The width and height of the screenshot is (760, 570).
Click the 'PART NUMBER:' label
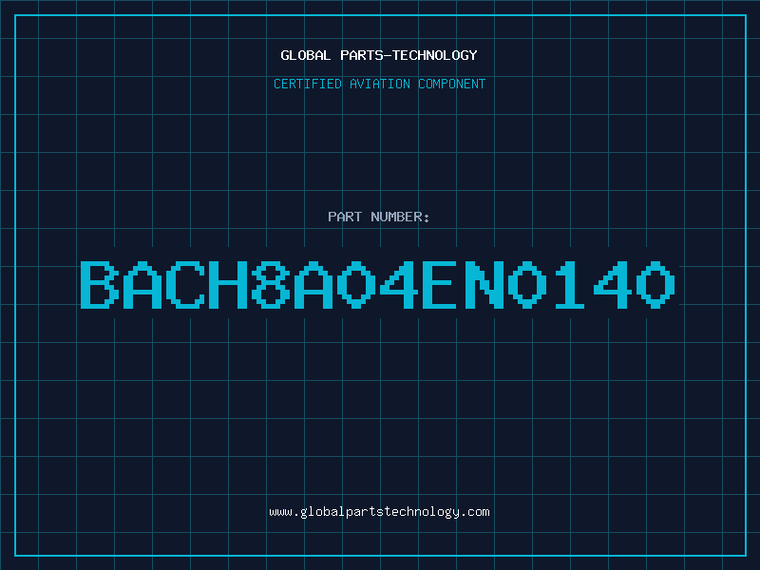point(378,217)
